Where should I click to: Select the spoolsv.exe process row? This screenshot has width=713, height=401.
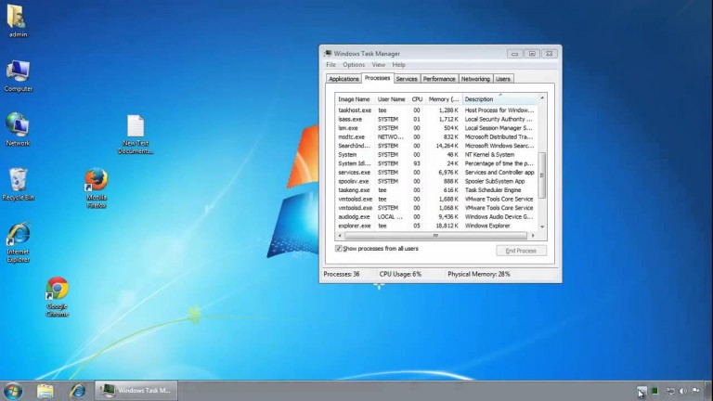[x=436, y=181]
